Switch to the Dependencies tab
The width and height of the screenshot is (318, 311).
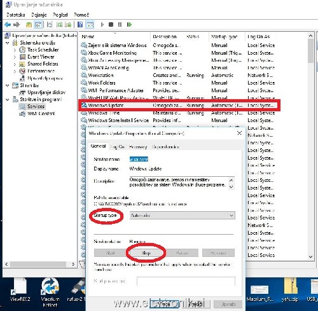165,147
